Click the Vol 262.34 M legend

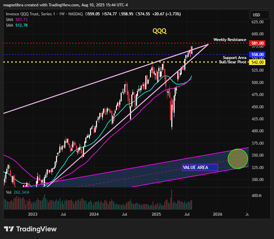18,192
